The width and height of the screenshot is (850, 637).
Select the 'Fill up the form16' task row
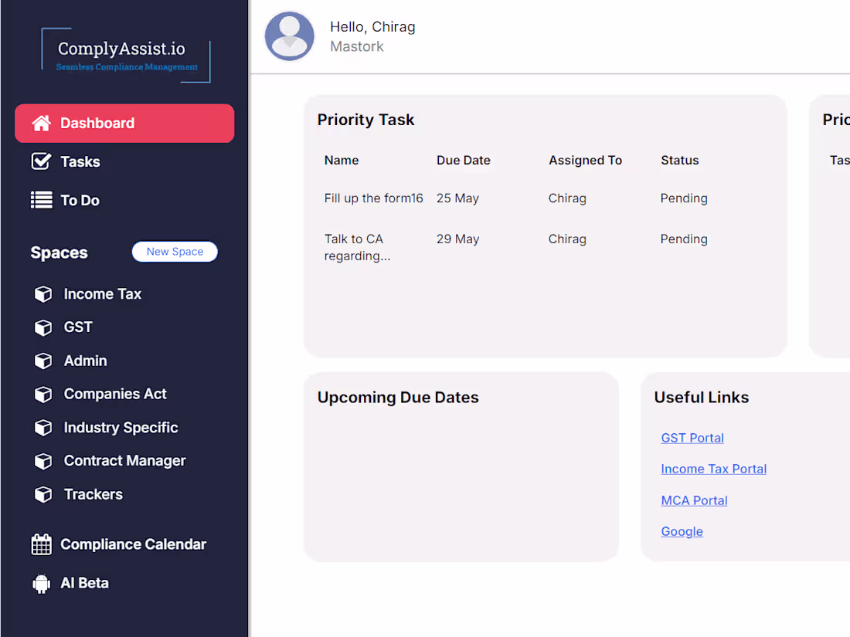374,198
